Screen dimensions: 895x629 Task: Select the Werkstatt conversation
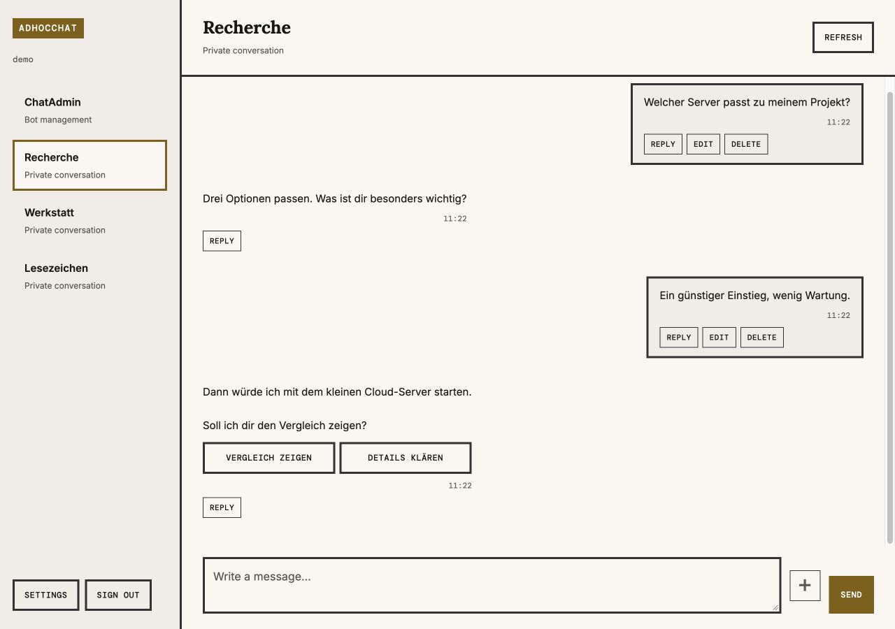[89, 221]
